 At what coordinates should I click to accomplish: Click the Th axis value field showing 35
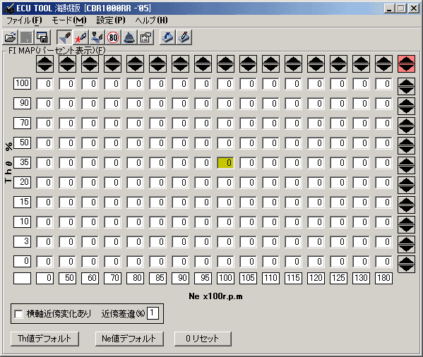pos(23,162)
